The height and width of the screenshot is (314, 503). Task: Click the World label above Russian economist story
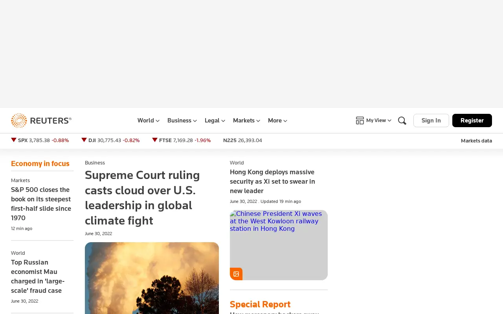[18, 253]
